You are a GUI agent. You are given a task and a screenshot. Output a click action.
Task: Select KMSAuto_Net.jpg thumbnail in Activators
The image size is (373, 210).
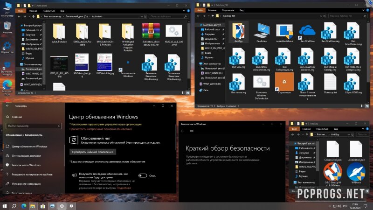[82, 65]
